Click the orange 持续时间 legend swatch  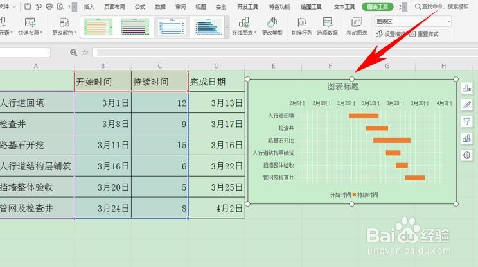[354, 194]
